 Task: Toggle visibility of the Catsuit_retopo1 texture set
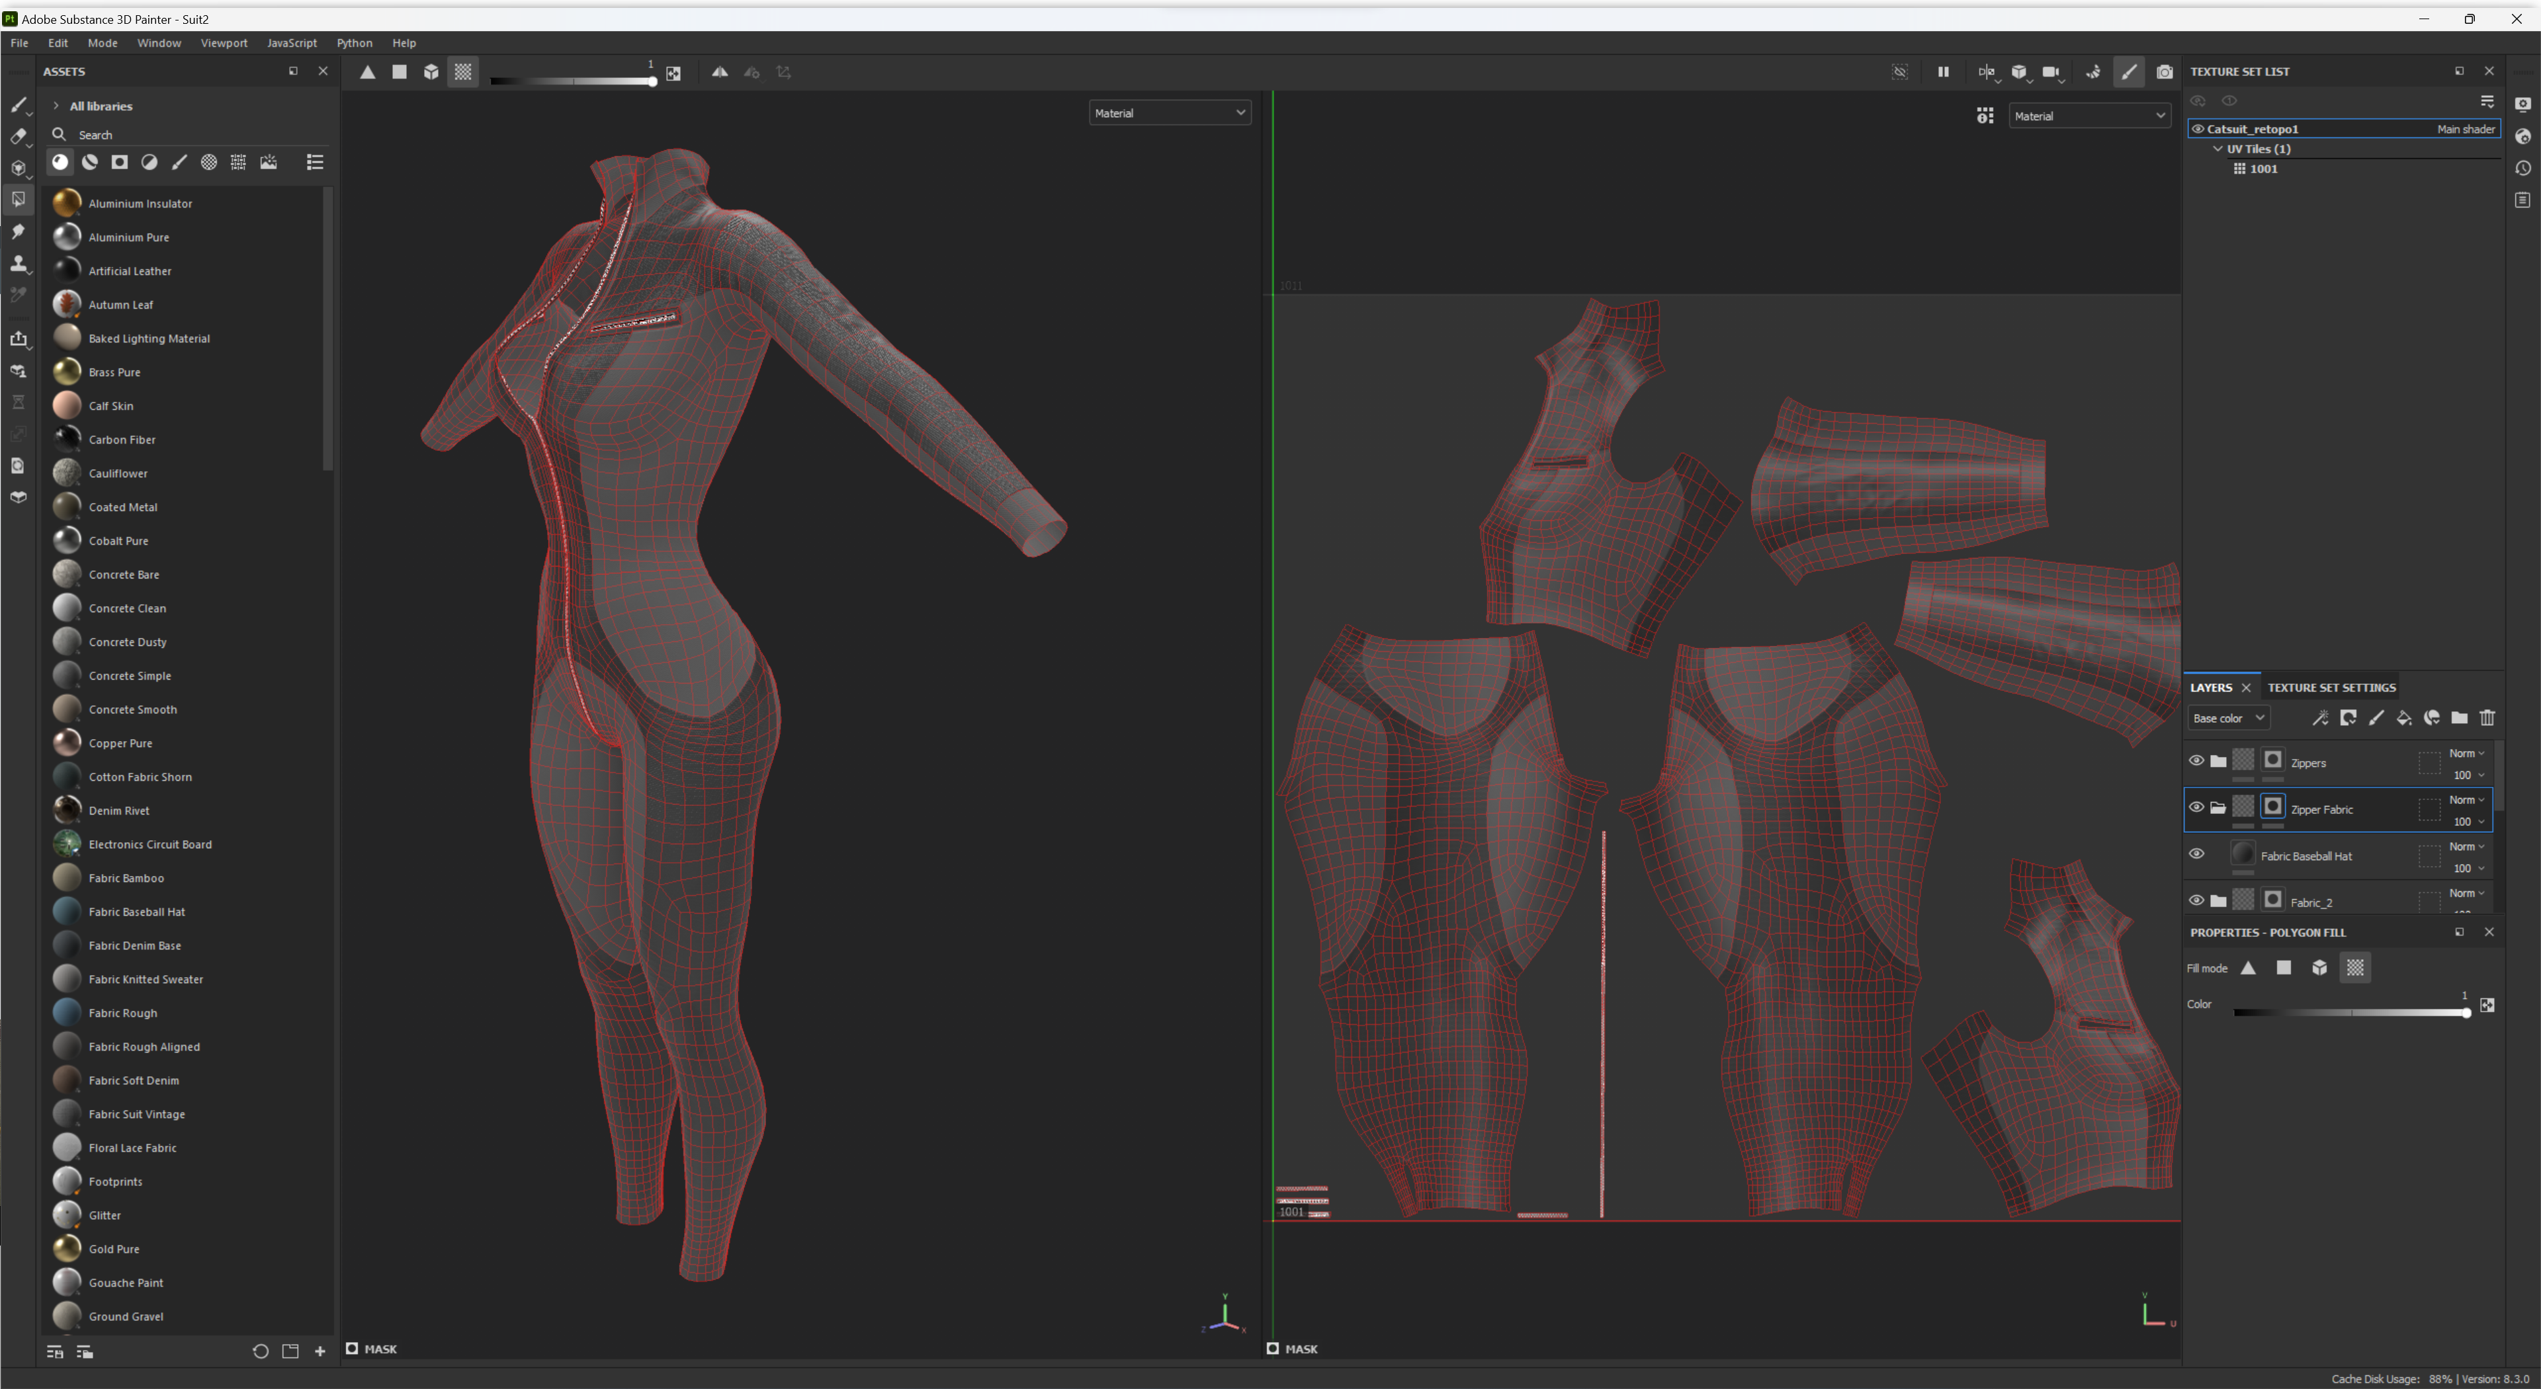[2198, 129]
